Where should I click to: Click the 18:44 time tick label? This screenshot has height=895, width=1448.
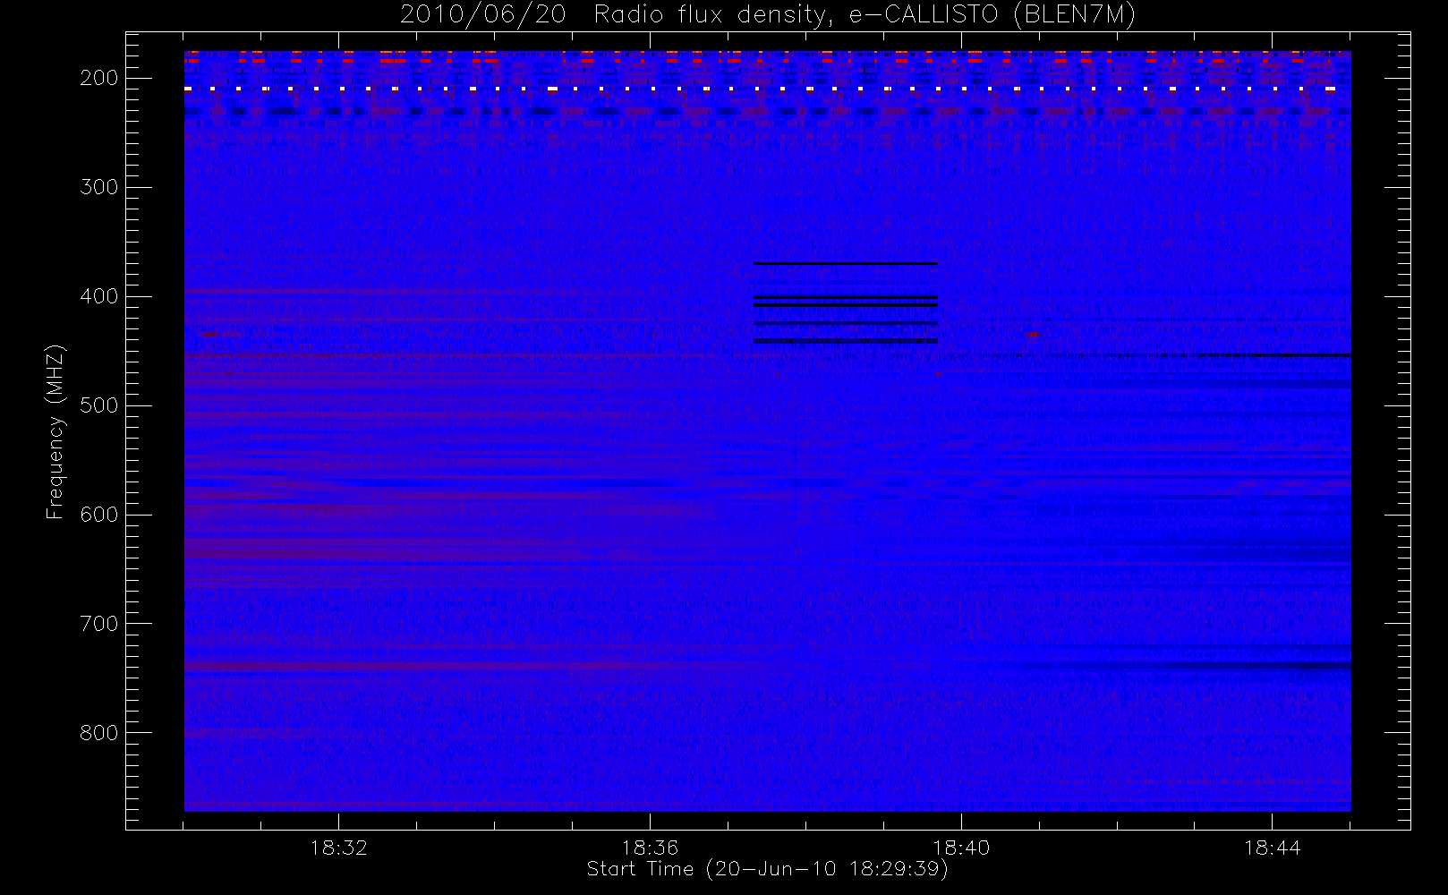1273,848
